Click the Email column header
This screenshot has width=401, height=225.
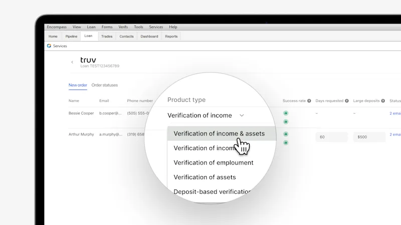coord(104,101)
